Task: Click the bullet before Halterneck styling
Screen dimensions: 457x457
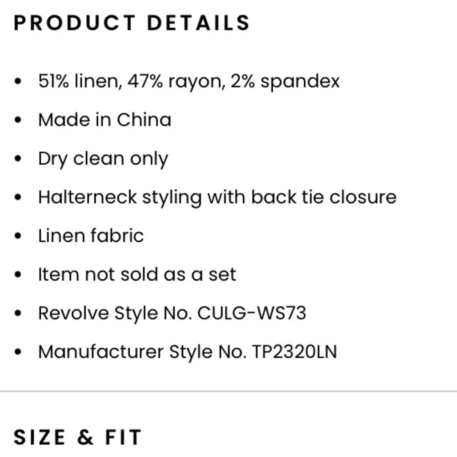Action: tap(18, 197)
